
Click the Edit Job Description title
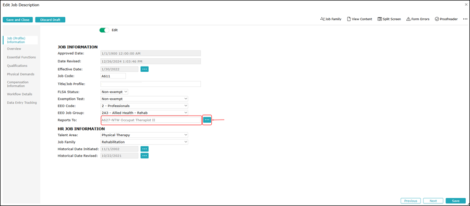[x=21, y=5]
